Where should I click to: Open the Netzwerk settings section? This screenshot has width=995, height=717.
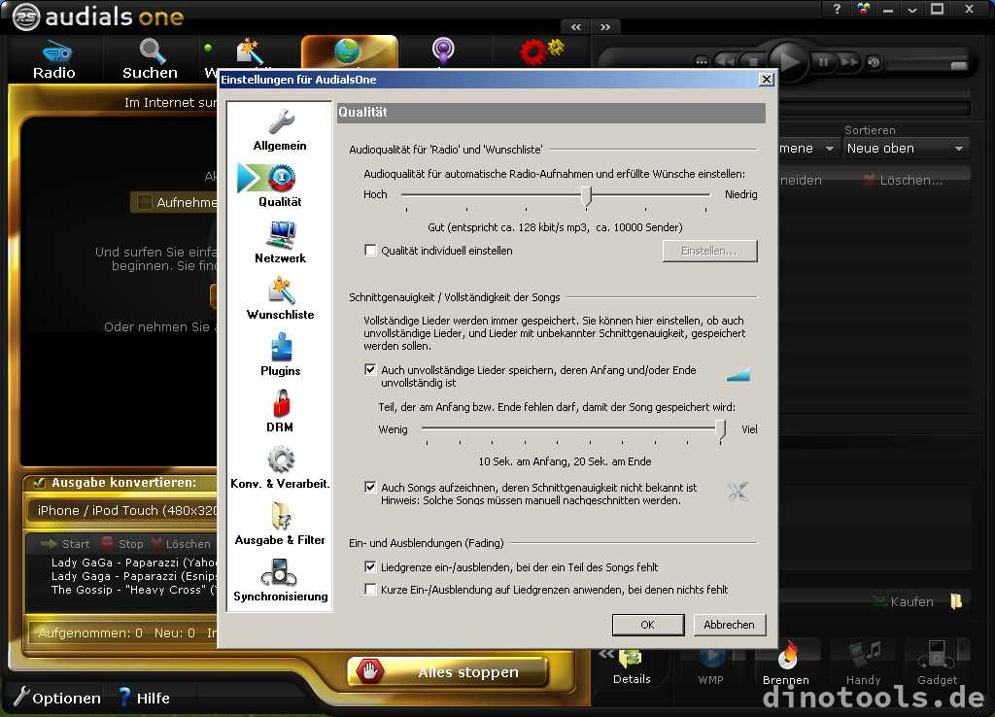tap(280, 242)
